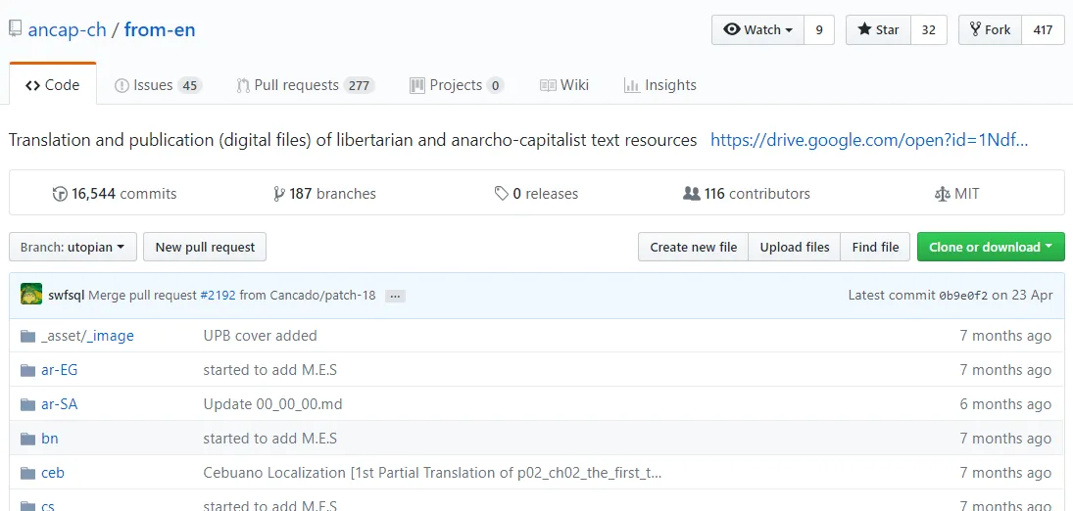Screen dimensions: 1073x511
Task: Open the Projects tab
Action: click(x=457, y=85)
